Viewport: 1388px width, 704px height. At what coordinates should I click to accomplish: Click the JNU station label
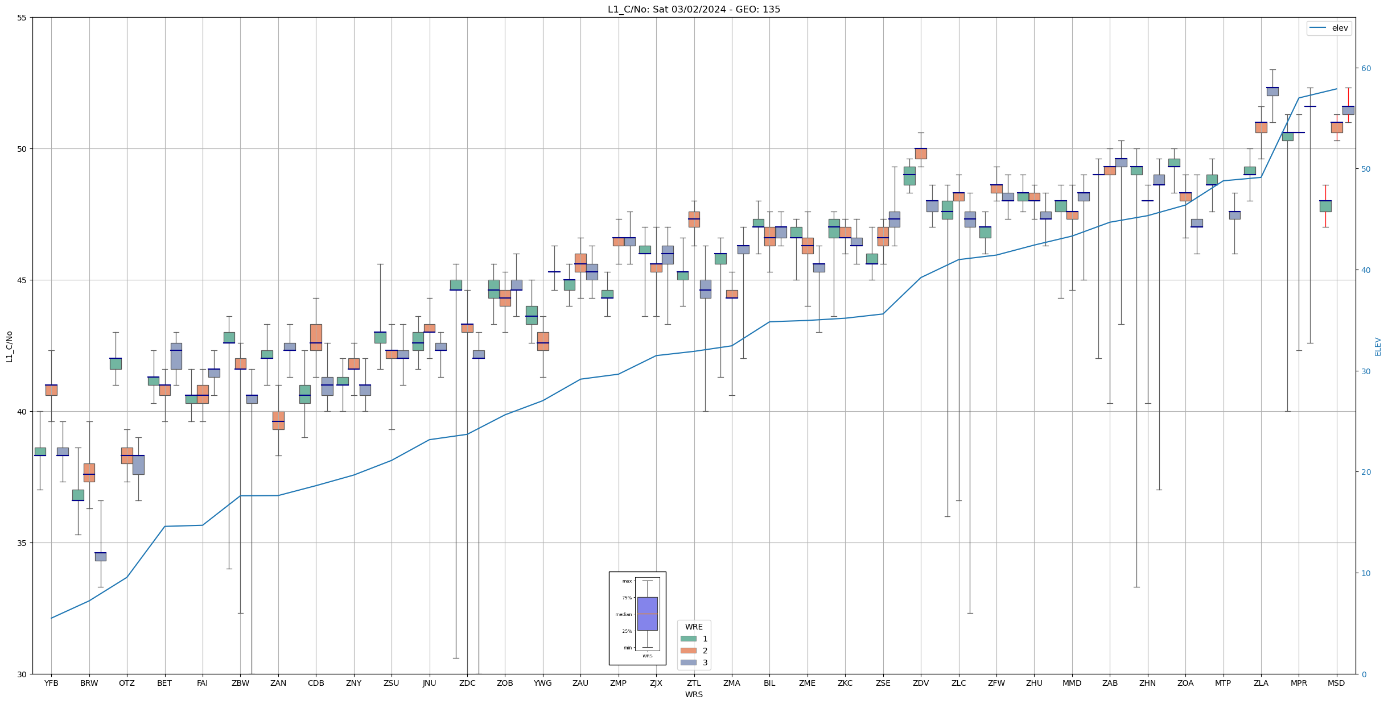point(430,683)
